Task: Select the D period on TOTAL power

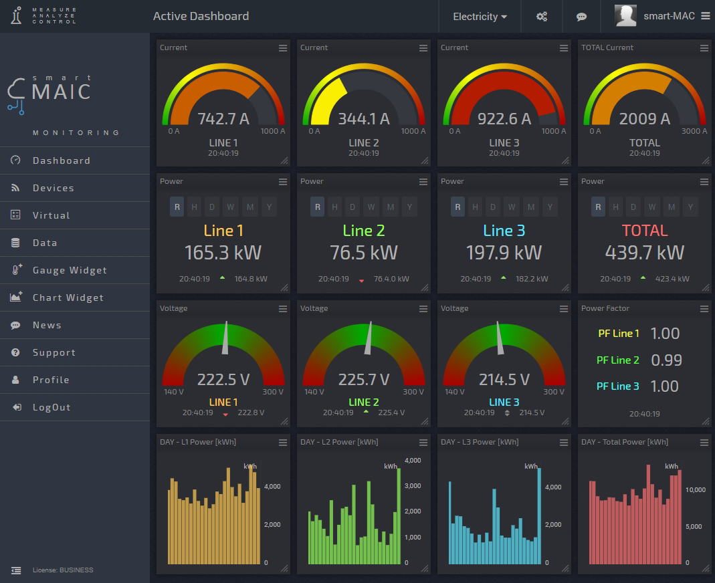Action: pos(633,207)
